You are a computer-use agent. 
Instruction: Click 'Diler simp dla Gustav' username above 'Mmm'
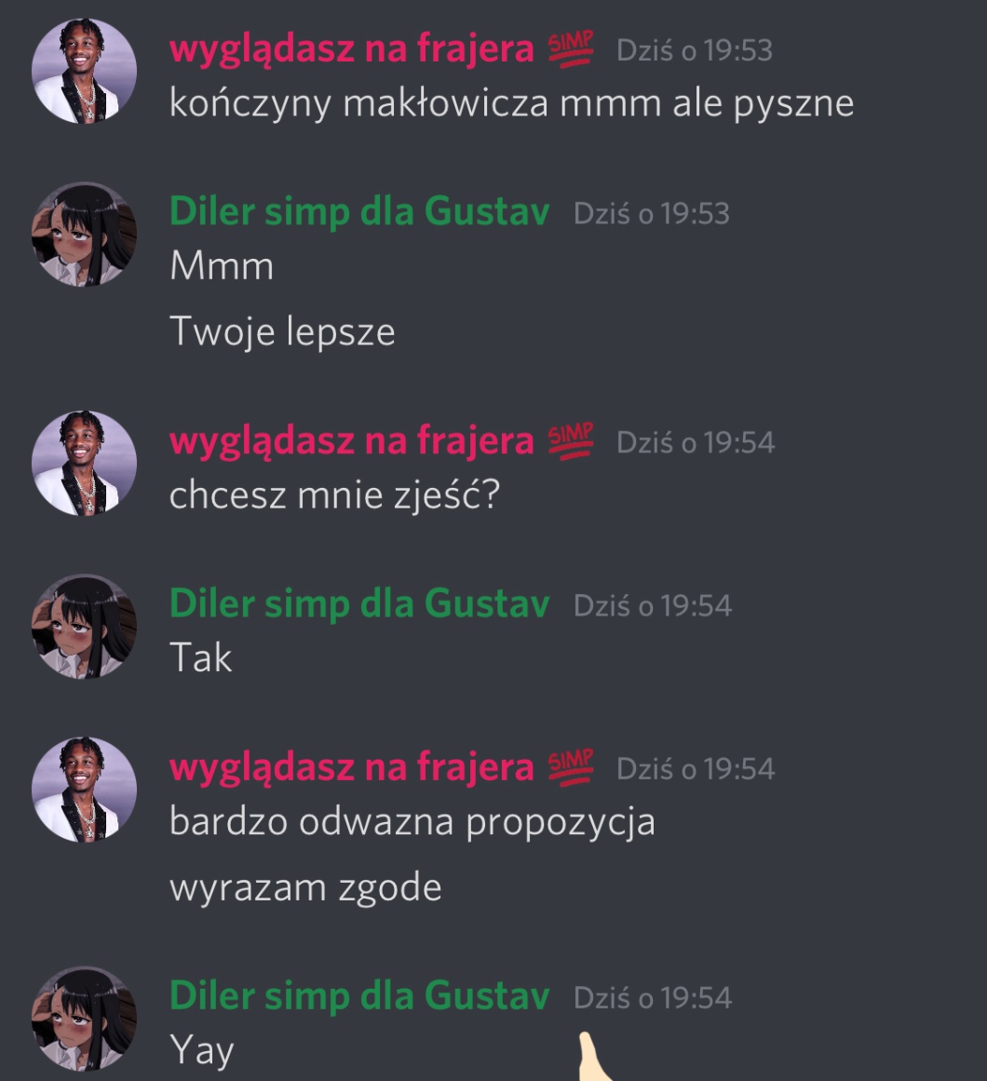click(x=359, y=211)
